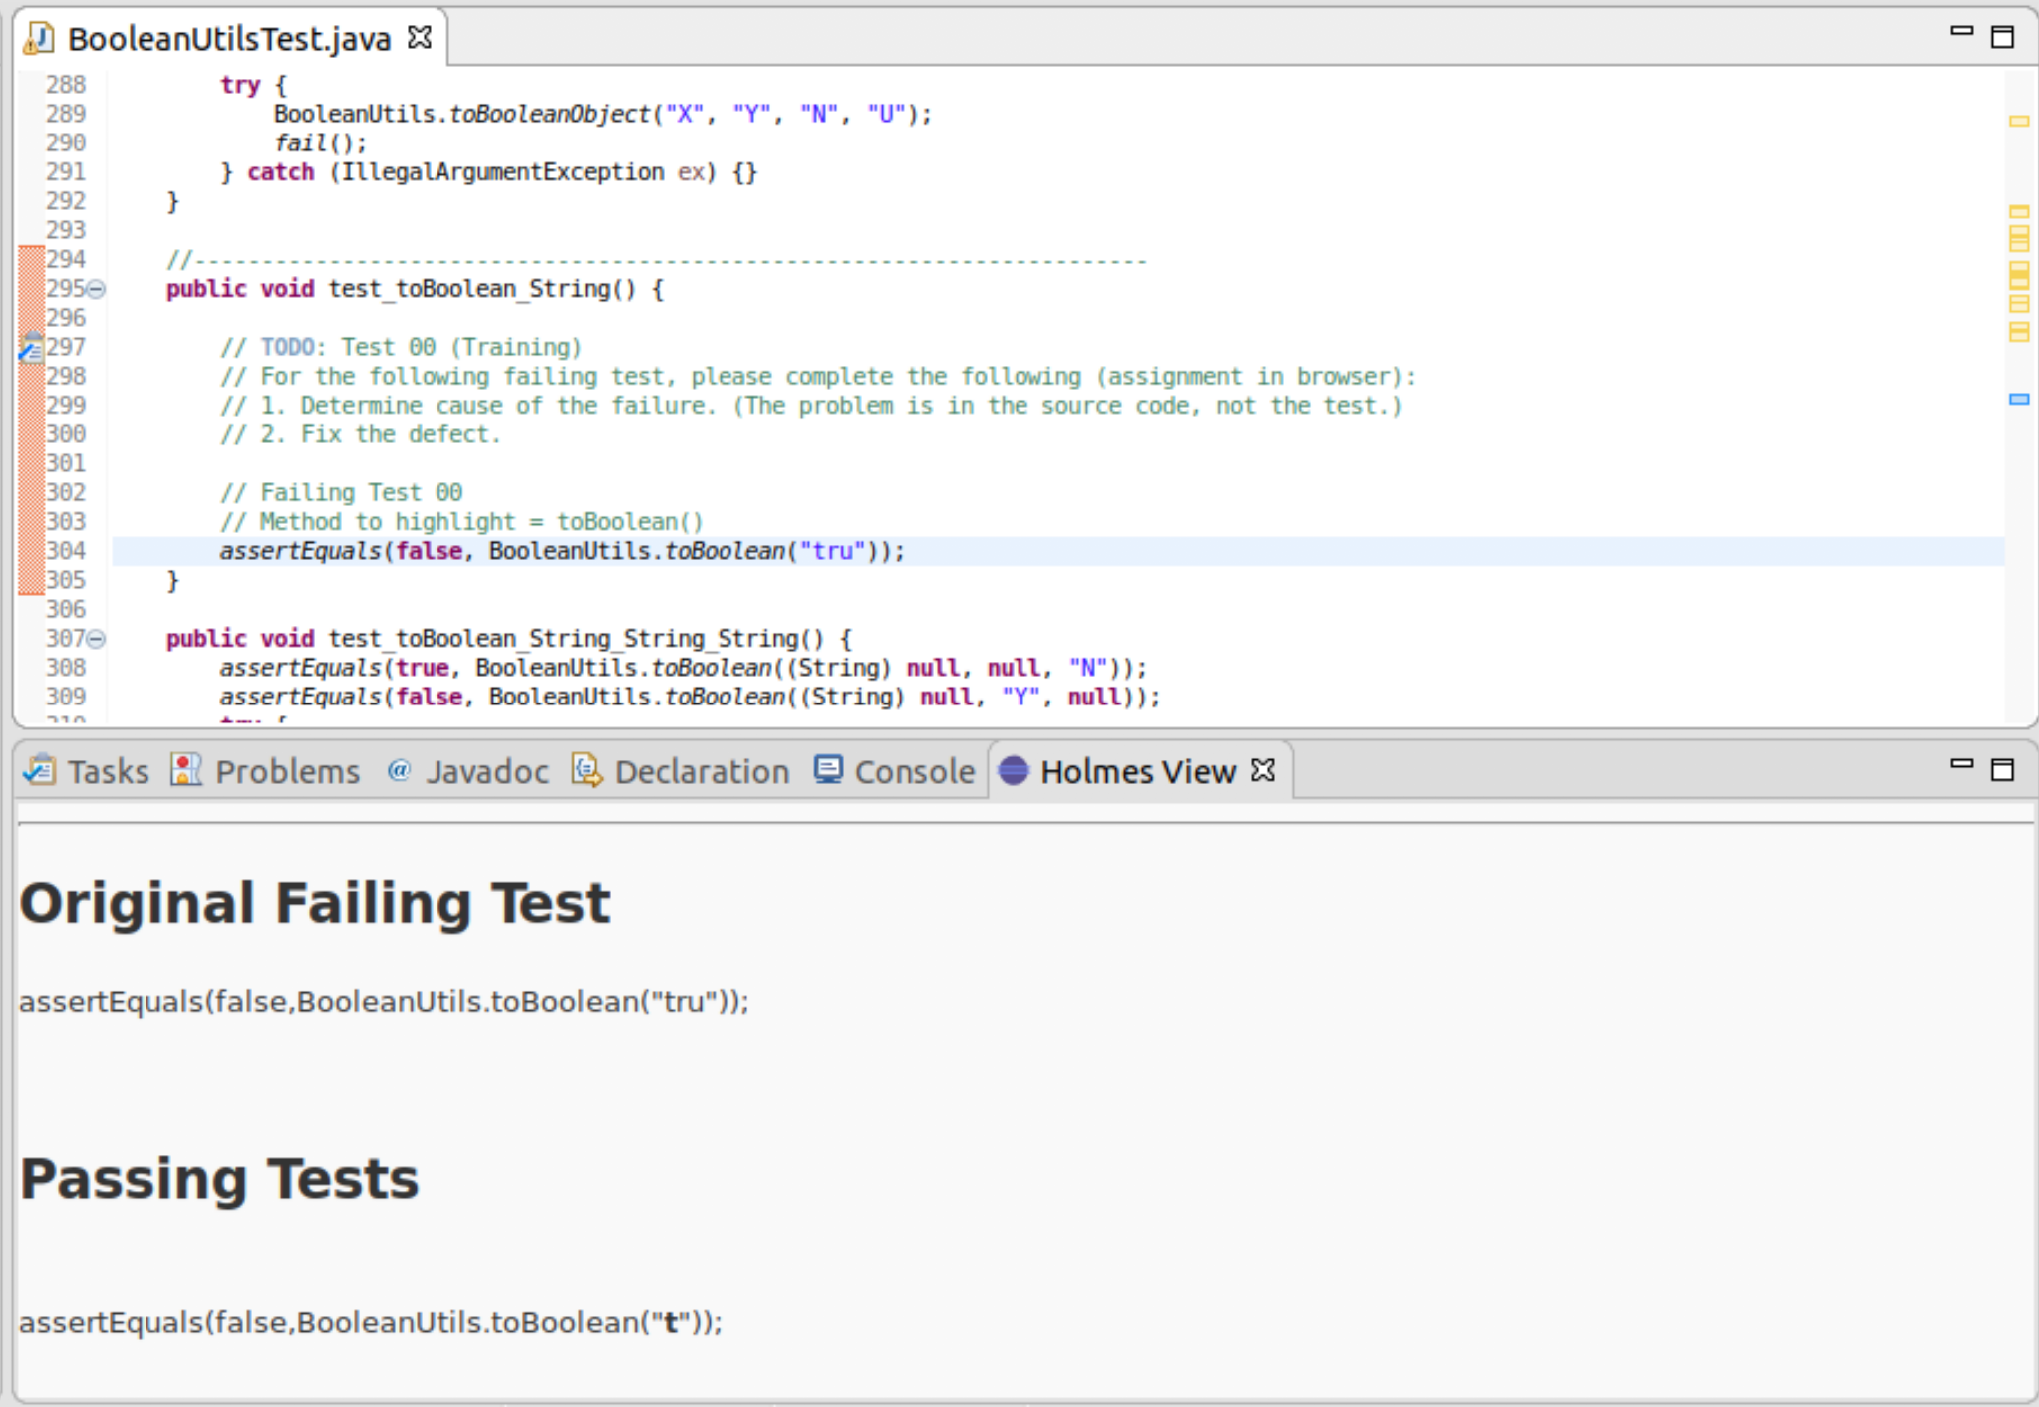Close the Holmes View tab
Image resolution: width=2039 pixels, height=1407 pixels.
(x=1263, y=770)
